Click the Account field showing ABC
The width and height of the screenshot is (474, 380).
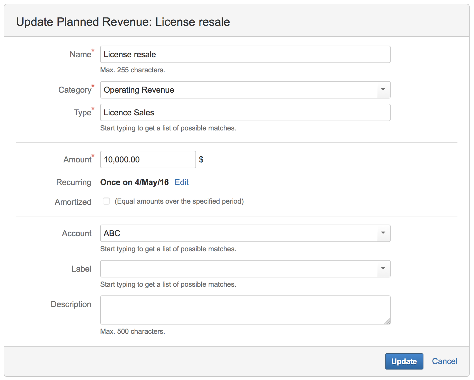[x=238, y=233]
